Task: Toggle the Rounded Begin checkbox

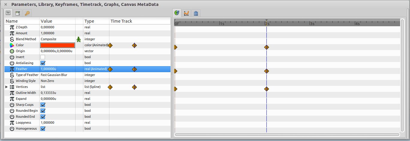Action: [x=43, y=111]
